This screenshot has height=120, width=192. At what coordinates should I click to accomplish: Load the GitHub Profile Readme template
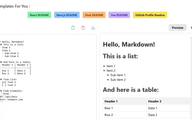click(150, 15)
